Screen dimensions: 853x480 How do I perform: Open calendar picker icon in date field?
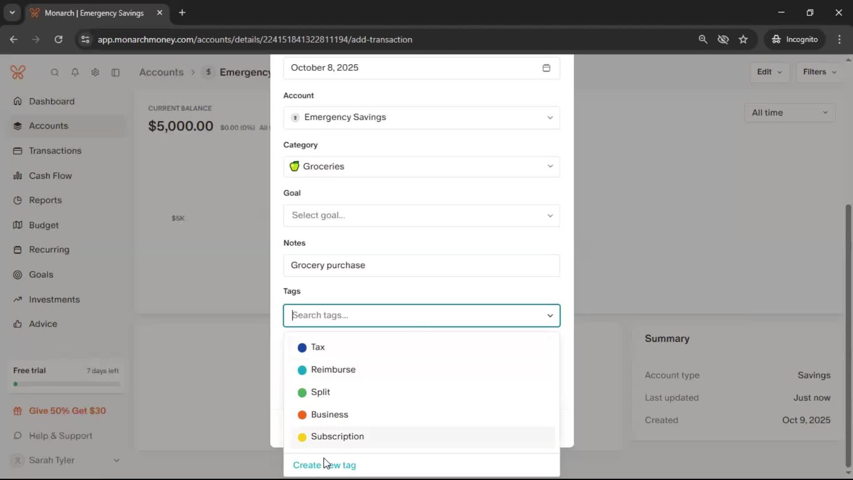tap(546, 68)
